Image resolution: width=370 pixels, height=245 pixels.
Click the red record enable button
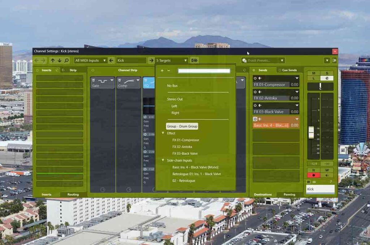[313, 175]
